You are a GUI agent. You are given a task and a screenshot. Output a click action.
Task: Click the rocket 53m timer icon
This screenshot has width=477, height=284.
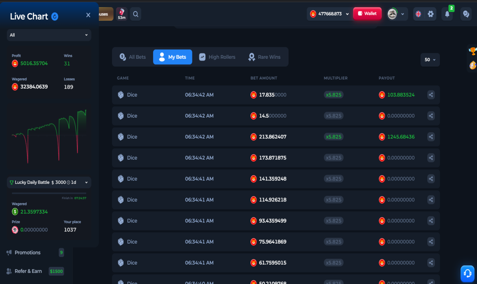[122, 14]
